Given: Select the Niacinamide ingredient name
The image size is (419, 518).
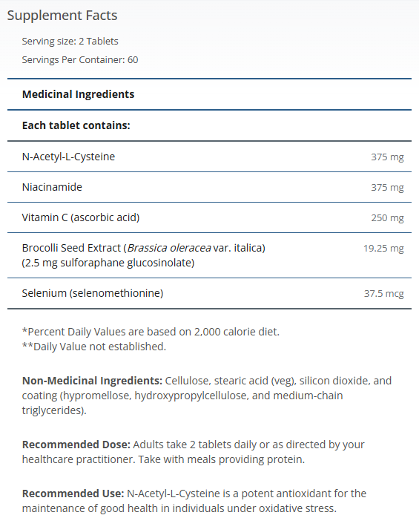Looking at the screenshot, I should pos(52,187).
